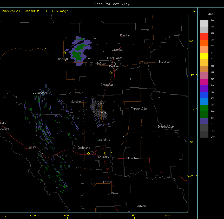Click the Lacombe city label

click(x=117, y=50)
